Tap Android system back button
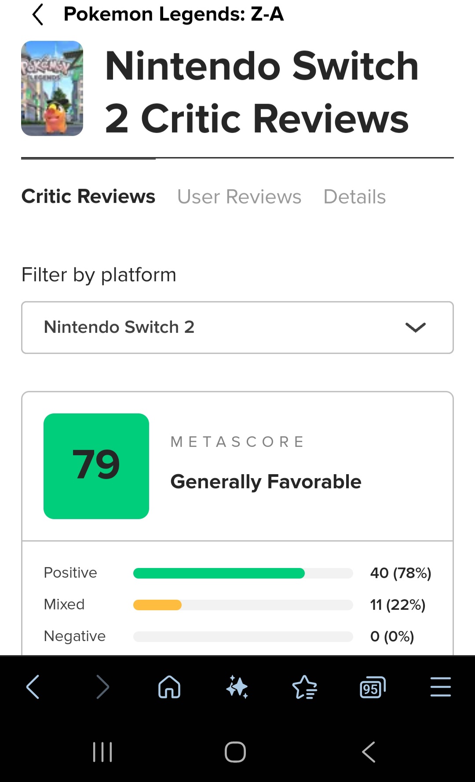The image size is (475, 782). [369, 752]
